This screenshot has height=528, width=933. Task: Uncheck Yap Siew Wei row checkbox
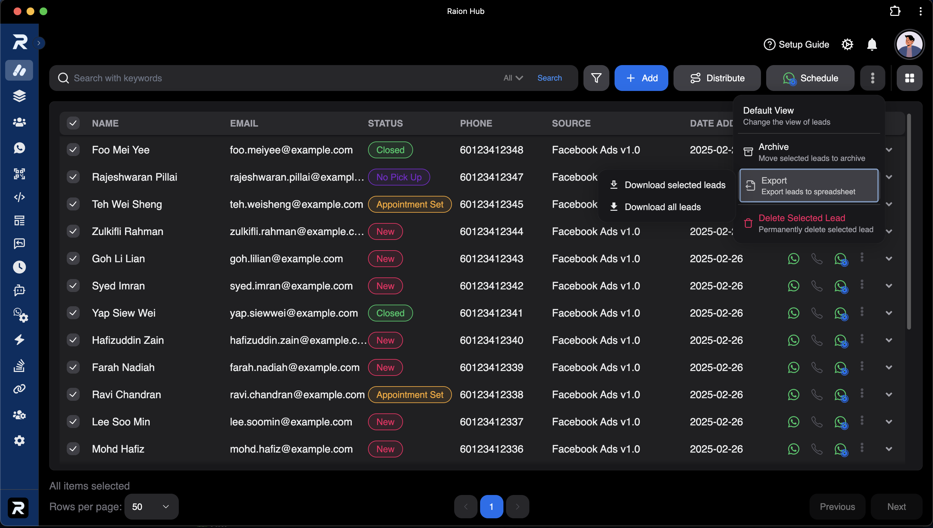coord(73,313)
